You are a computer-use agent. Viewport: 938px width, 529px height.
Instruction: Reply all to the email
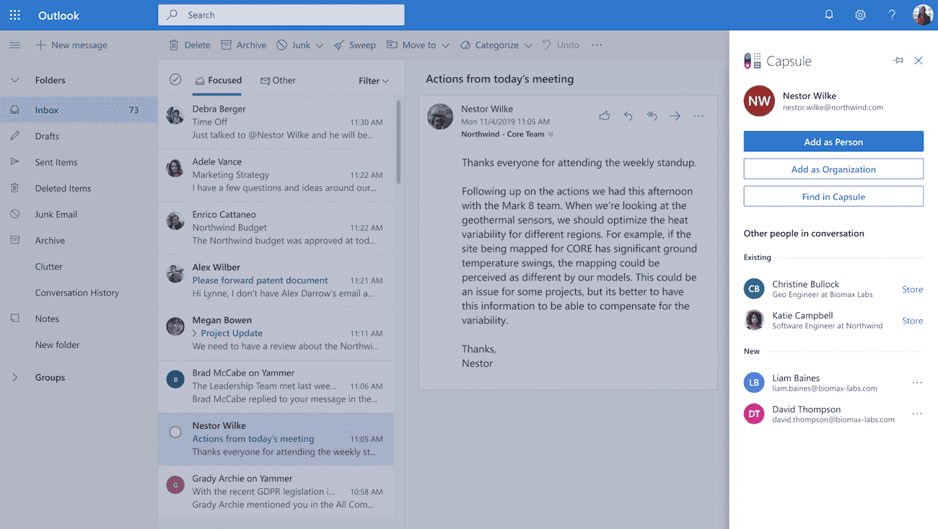pos(652,115)
